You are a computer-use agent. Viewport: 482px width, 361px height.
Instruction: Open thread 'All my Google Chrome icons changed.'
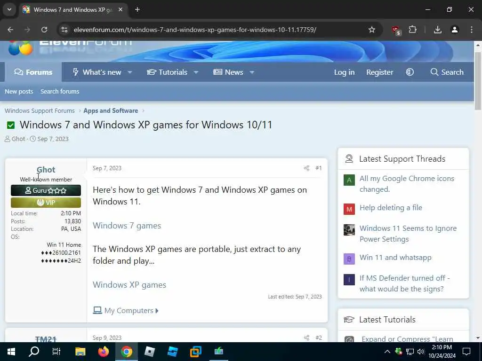point(407,184)
